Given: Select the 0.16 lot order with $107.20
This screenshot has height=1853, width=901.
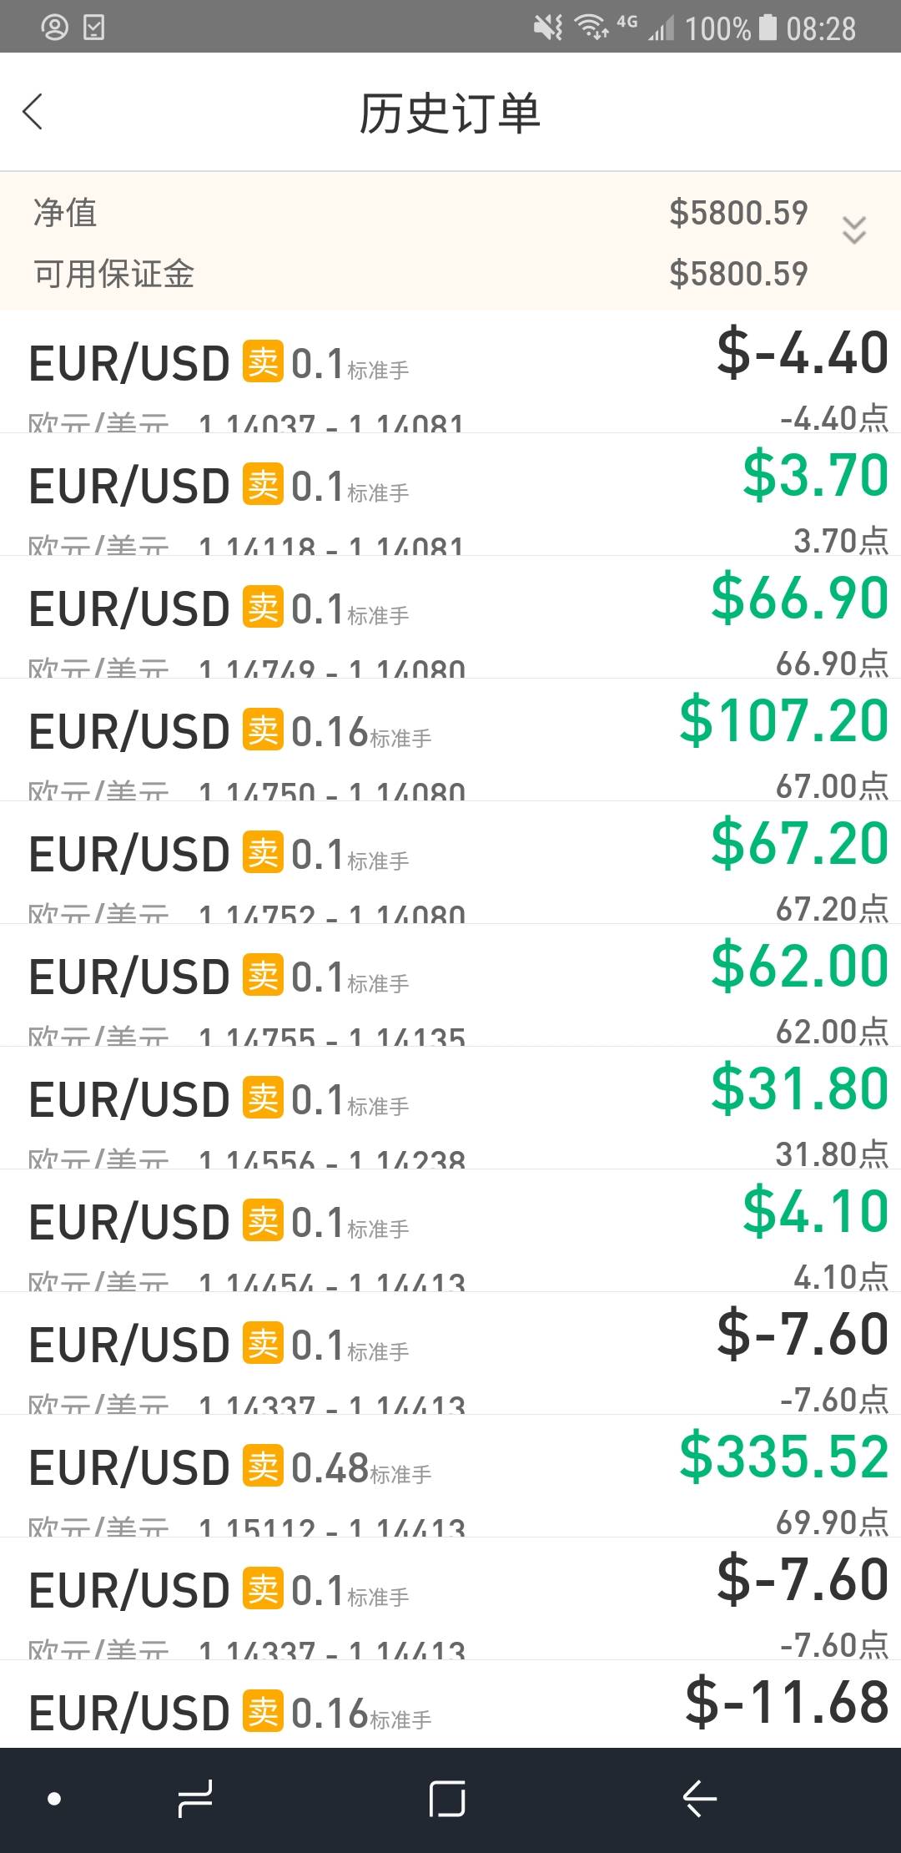Looking at the screenshot, I should point(450,740).
